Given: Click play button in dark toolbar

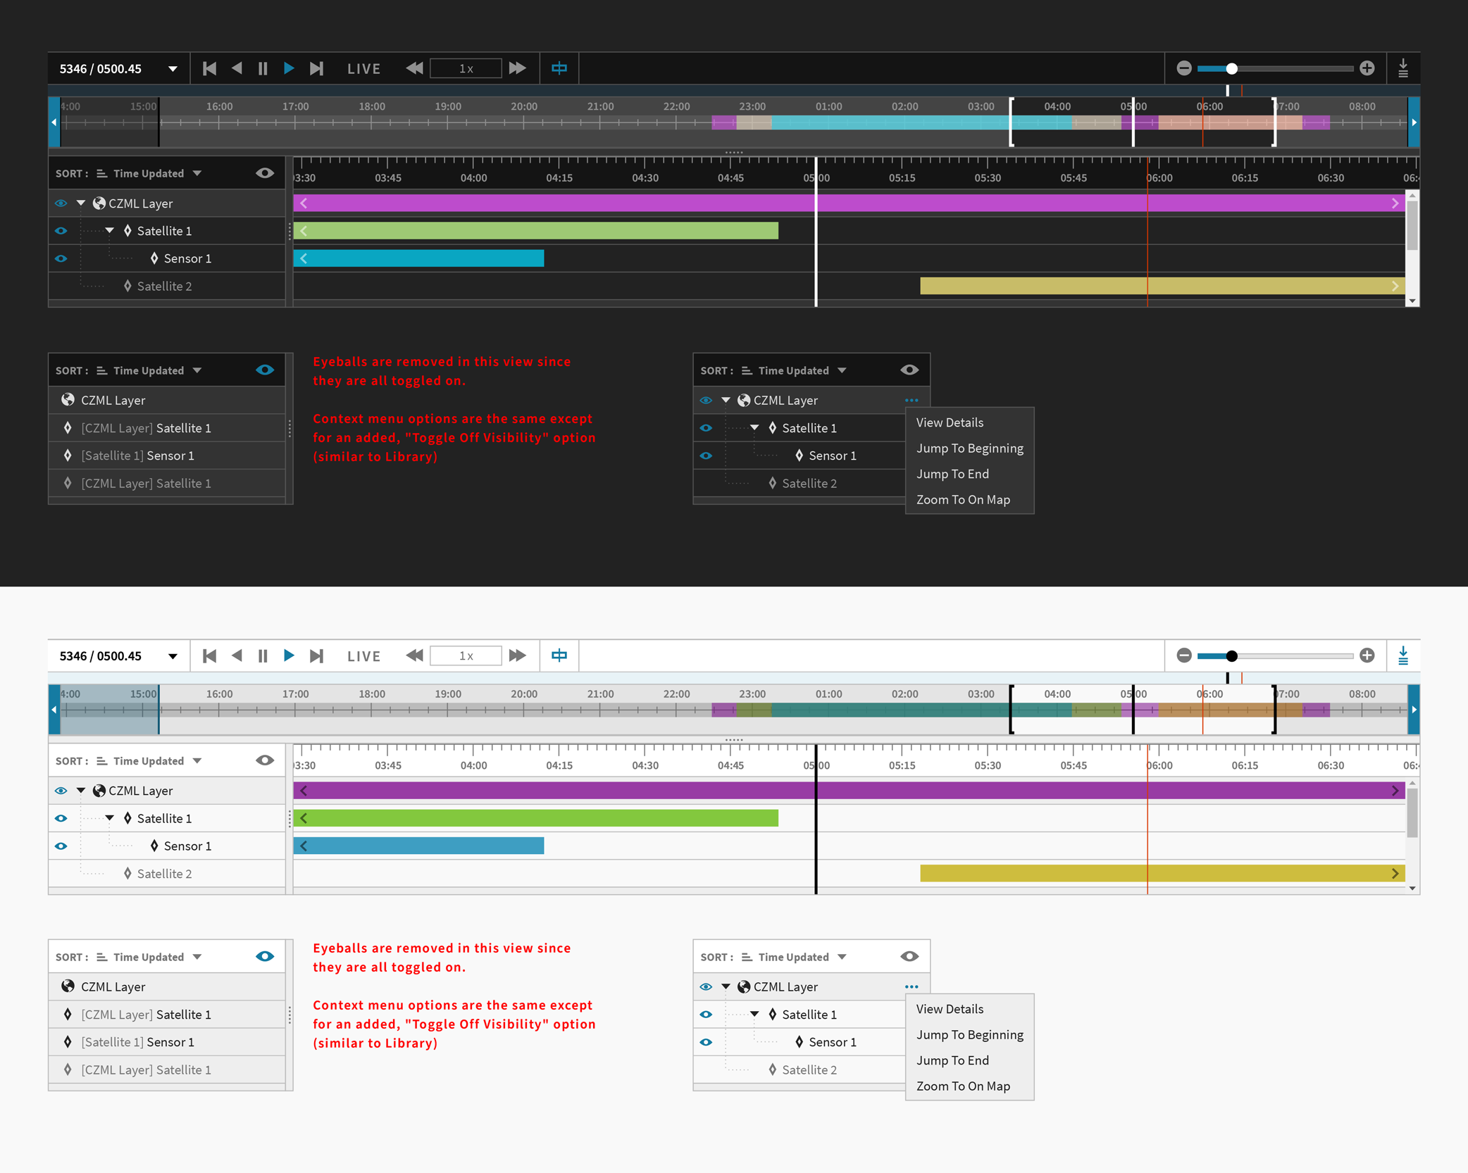Looking at the screenshot, I should click(x=289, y=68).
